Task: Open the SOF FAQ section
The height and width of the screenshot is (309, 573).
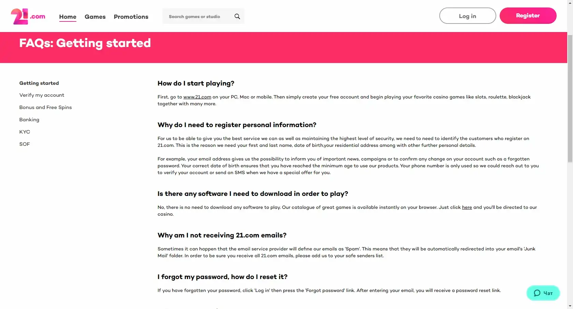Action: click(25, 144)
